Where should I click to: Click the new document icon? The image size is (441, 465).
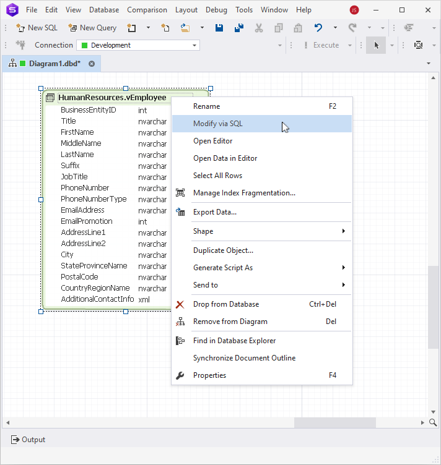(131, 28)
